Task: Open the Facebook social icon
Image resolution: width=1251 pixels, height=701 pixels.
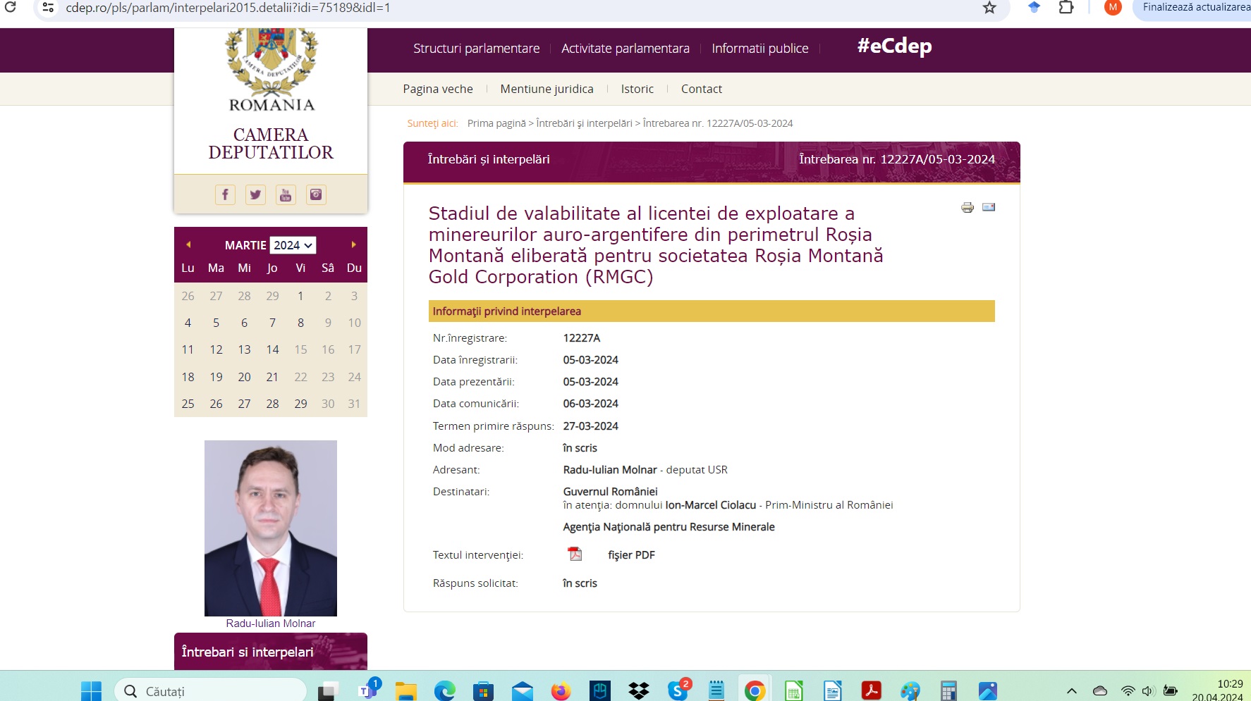Action: click(x=225, y=194)
